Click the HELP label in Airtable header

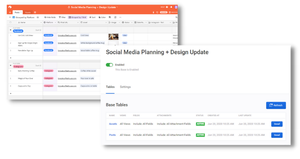click(163, 7)
